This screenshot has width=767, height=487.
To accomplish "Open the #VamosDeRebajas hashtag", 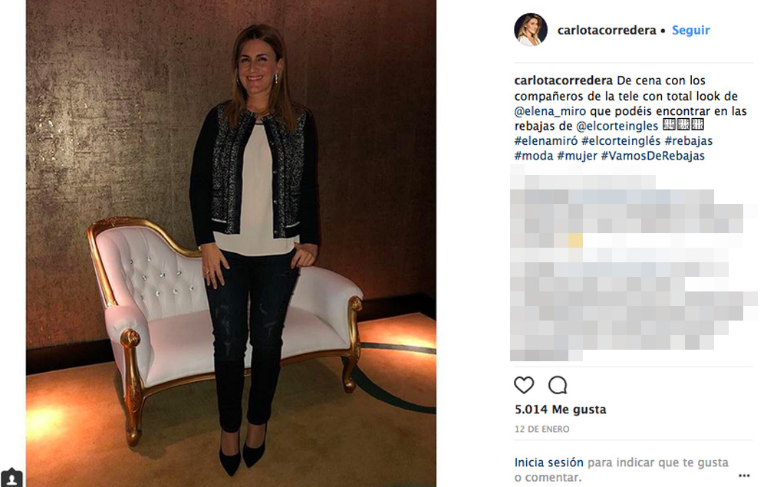I will tap(653, 156).
